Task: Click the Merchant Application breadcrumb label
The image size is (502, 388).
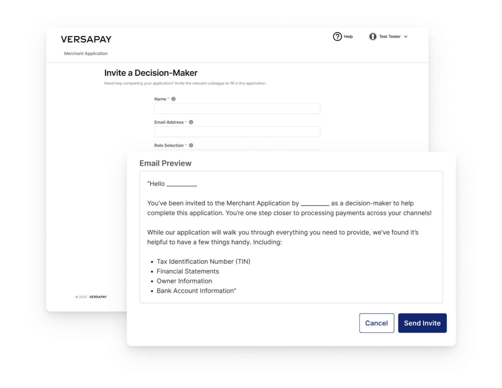Action: (86, 53)
